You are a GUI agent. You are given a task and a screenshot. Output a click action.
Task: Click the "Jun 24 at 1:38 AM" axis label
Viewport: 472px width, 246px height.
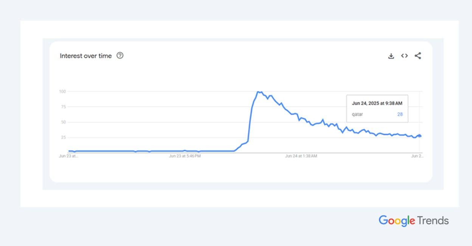(x=301, y=156)
